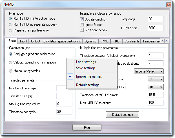Screen dimensions: 175x138
Task: Select Run NAMD as separate process
Action: click(11, 24)
